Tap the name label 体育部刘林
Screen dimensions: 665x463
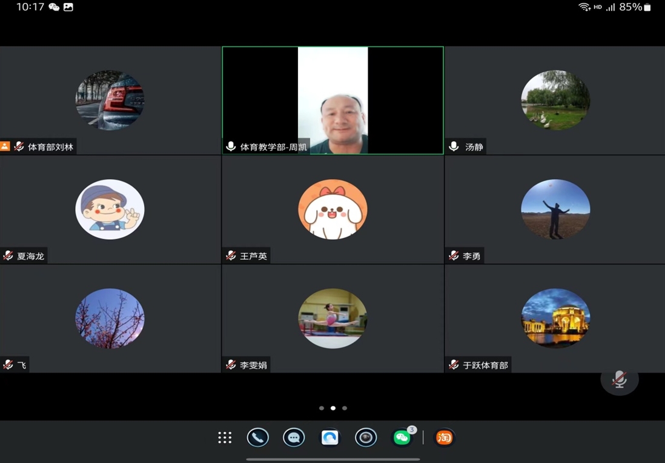coord(50,147)
